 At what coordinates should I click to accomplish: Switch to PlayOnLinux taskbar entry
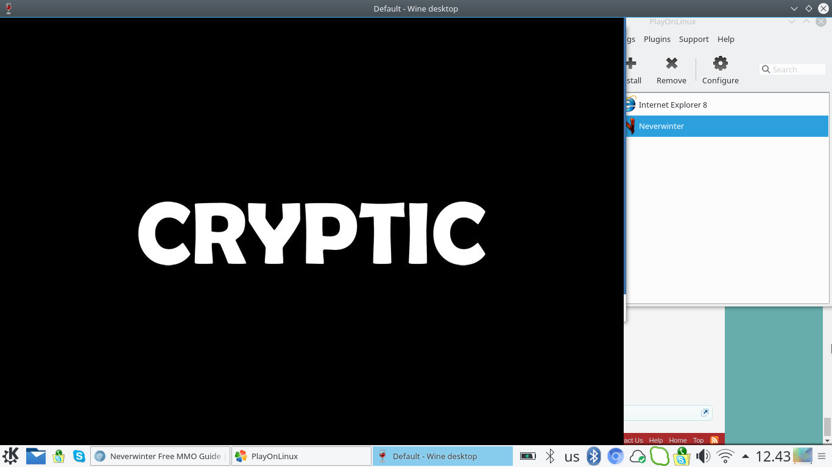[x=301, y=456]
